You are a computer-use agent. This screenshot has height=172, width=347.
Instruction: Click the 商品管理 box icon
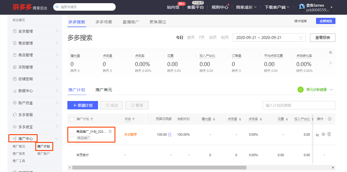point(14,55)
